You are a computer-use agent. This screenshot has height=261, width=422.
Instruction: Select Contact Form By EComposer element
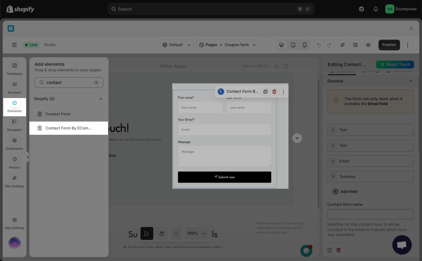click(68, 128)
